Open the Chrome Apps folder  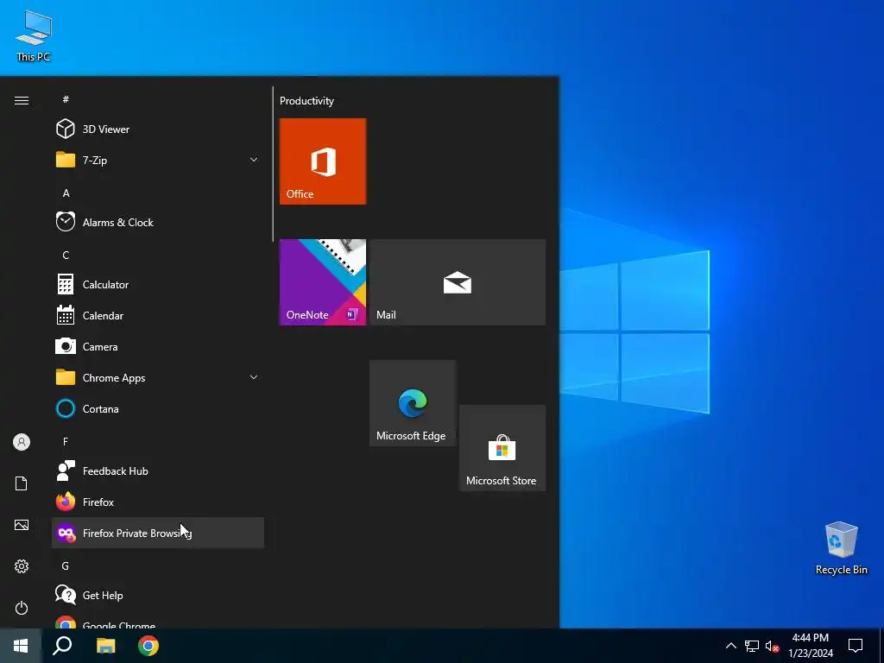pos(158,378)
